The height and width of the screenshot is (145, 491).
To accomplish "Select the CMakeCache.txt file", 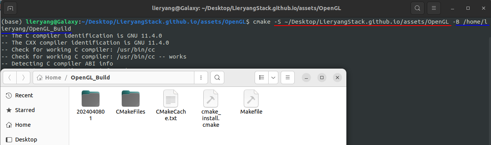I will (x=171, y=105).
